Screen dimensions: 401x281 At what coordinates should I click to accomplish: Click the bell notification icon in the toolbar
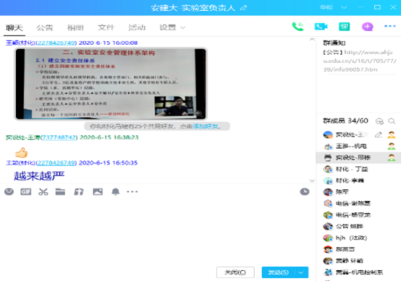pyautogui.click(x=115, y=191)
